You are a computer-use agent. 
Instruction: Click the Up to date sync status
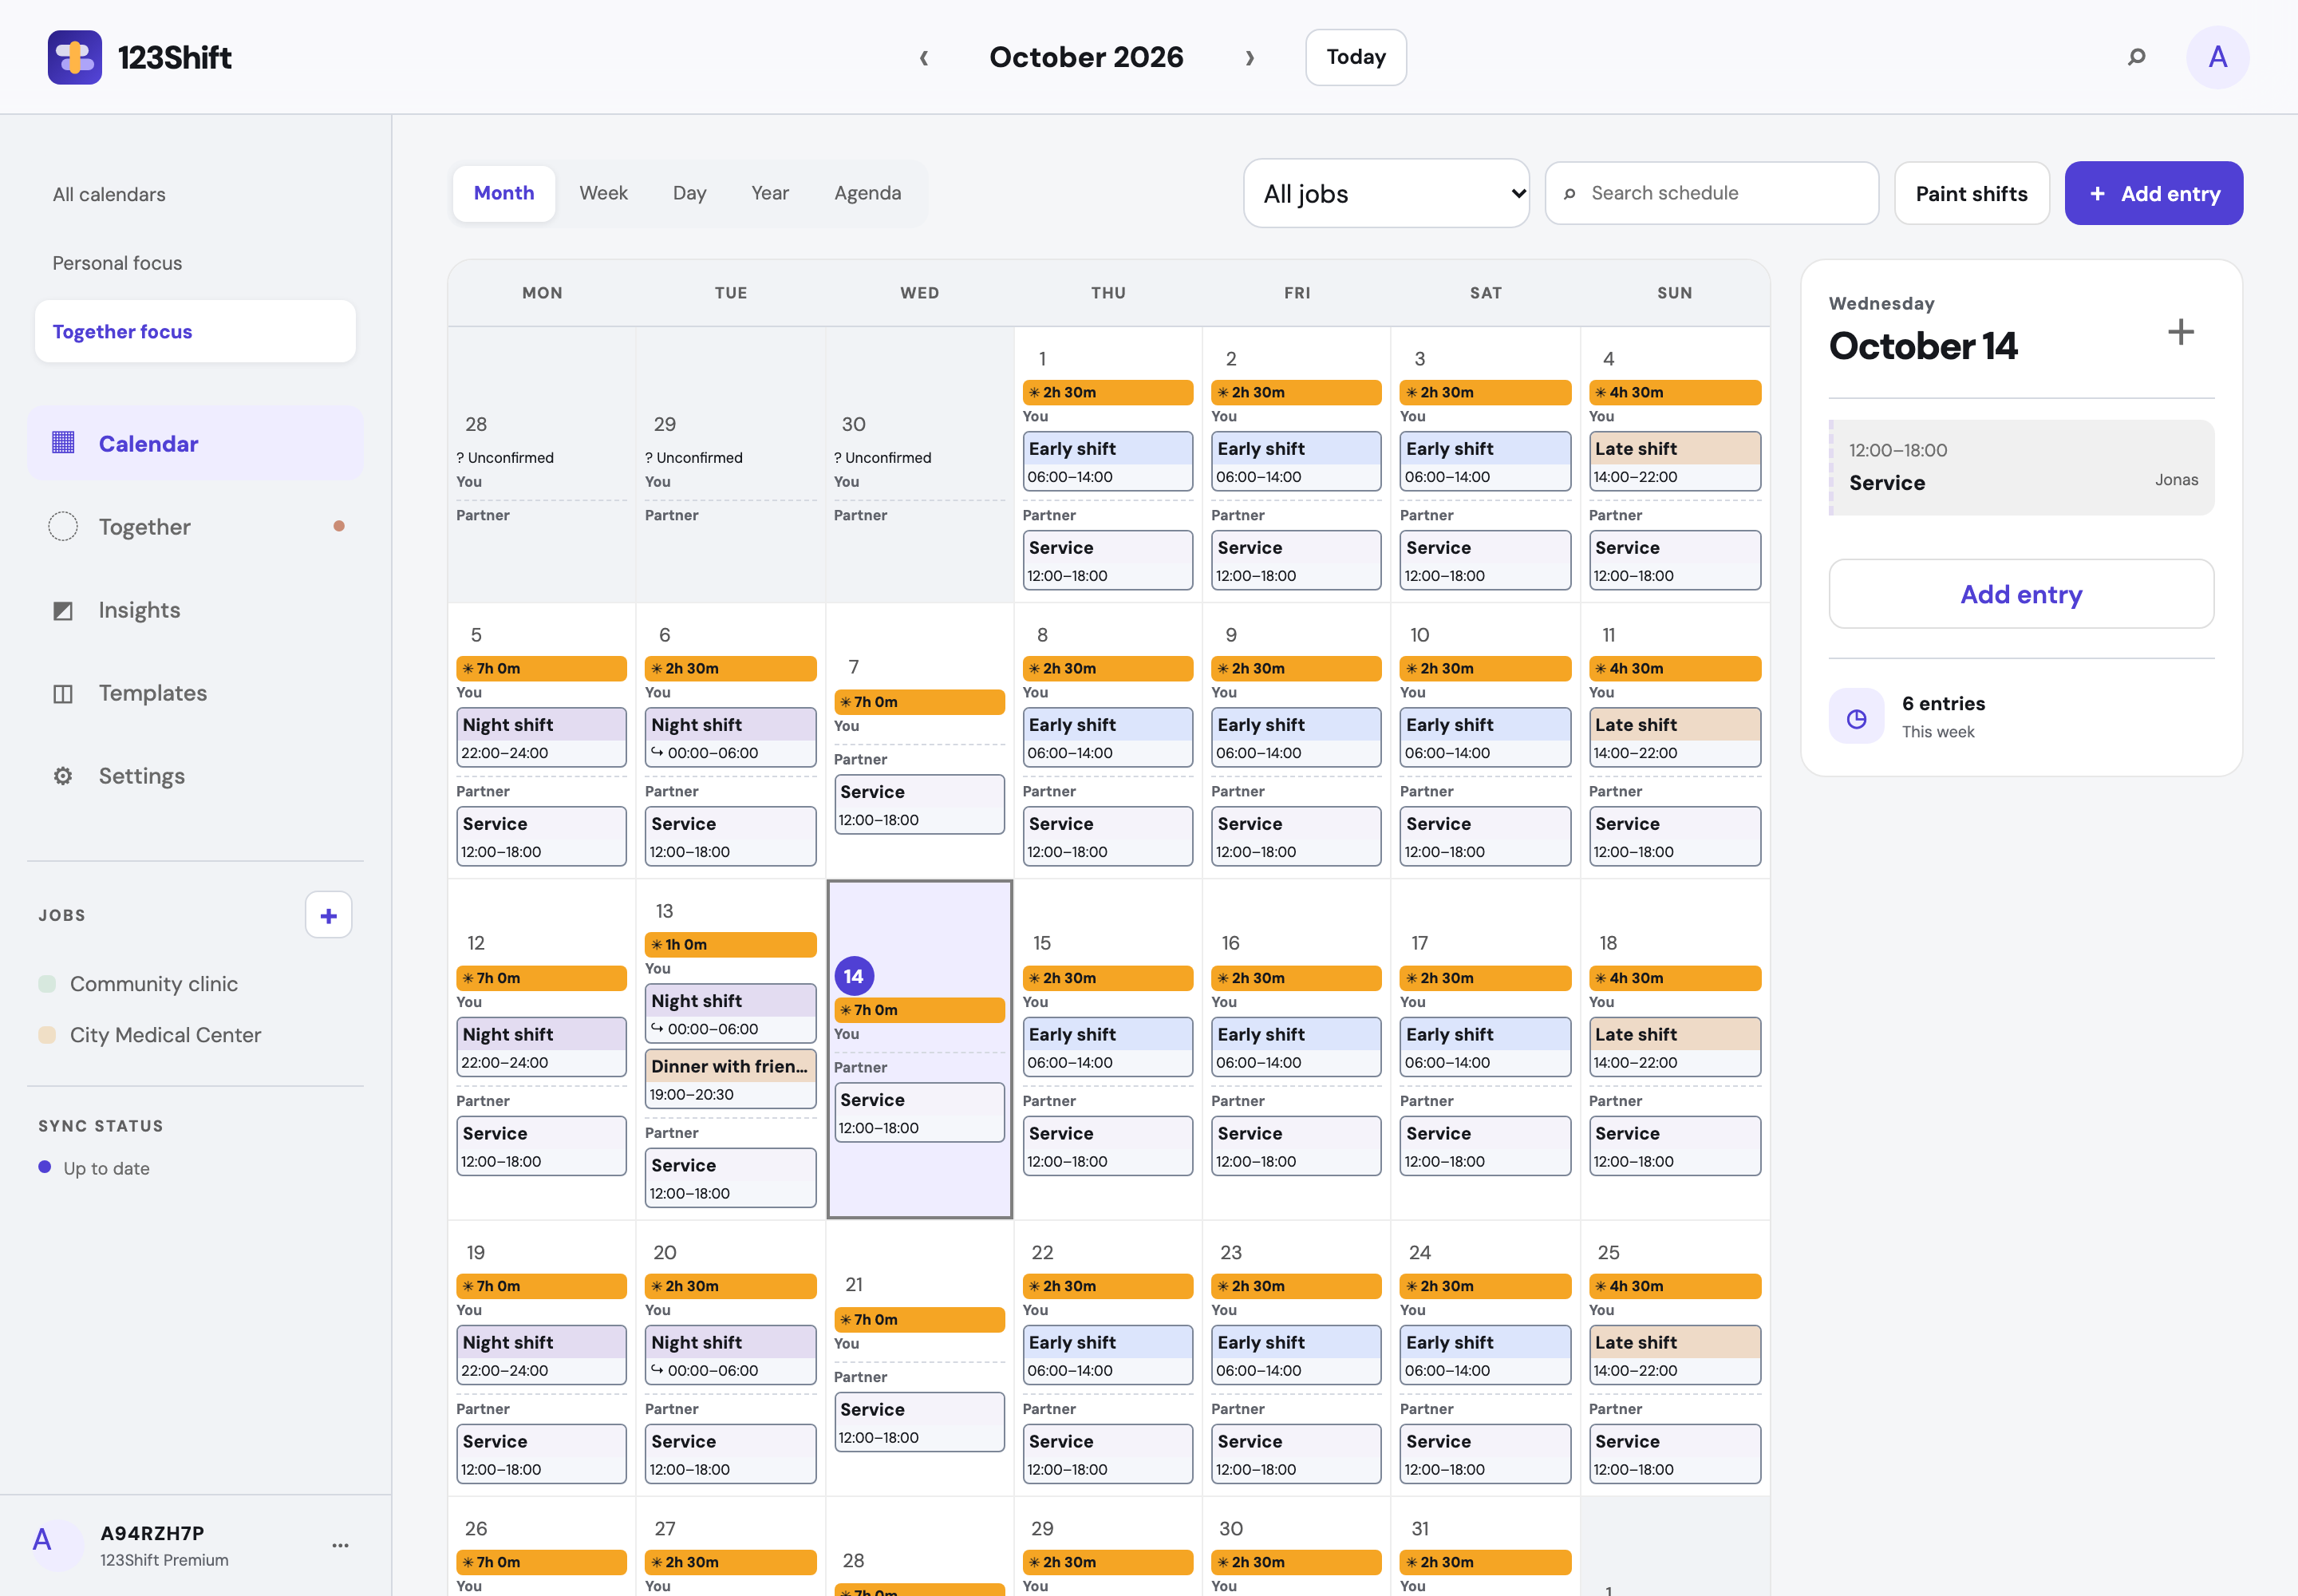tap(95, 1168)
